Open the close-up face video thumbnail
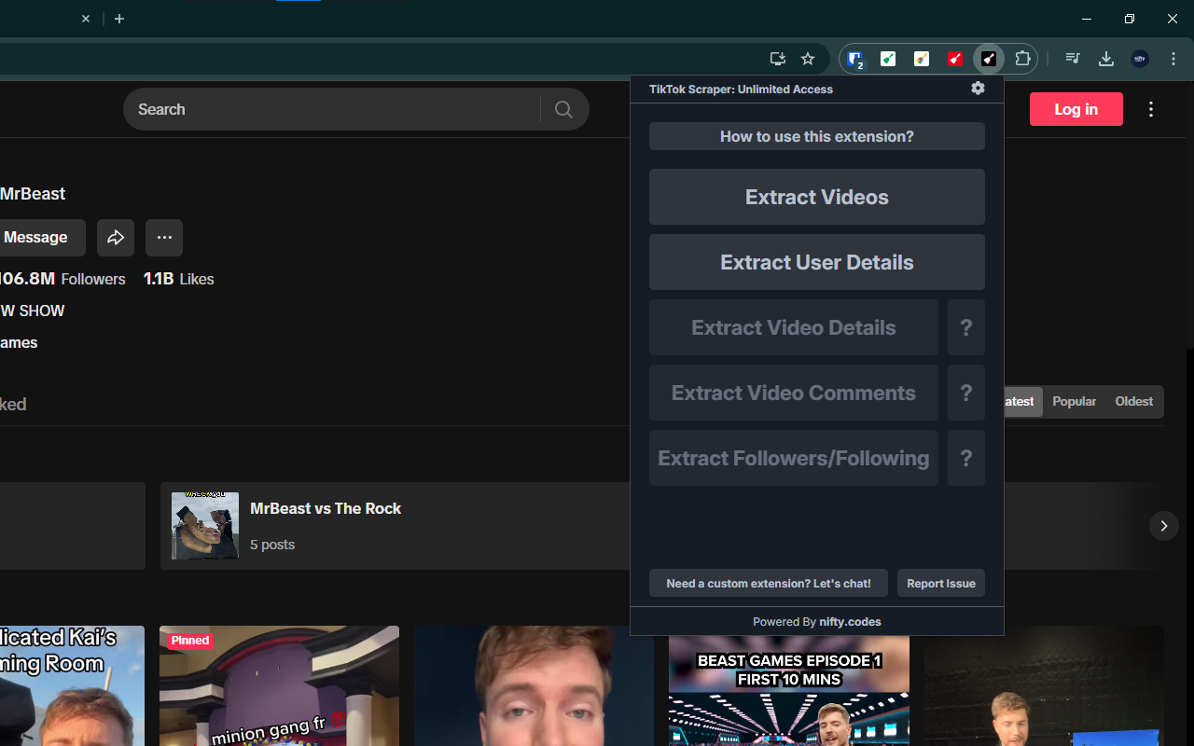Screen dimensions: 1194x746 click(534, 685)
